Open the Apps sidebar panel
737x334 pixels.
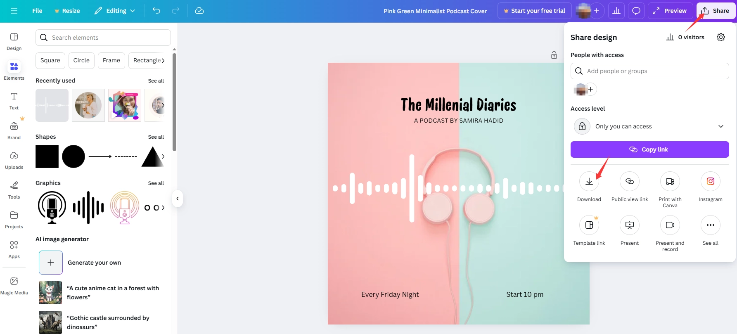[14, 249]
